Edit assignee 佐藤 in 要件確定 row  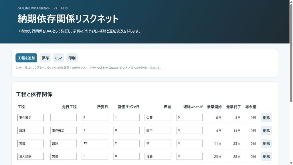(x=158, y=117)
